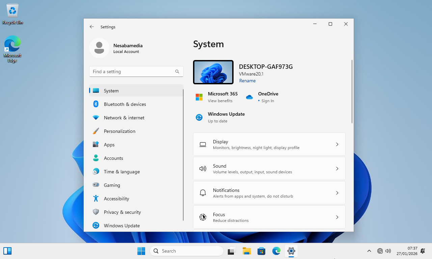Open Focus settings chevron
The height and width of the screenshot is (259, 432).
[337, 217]
